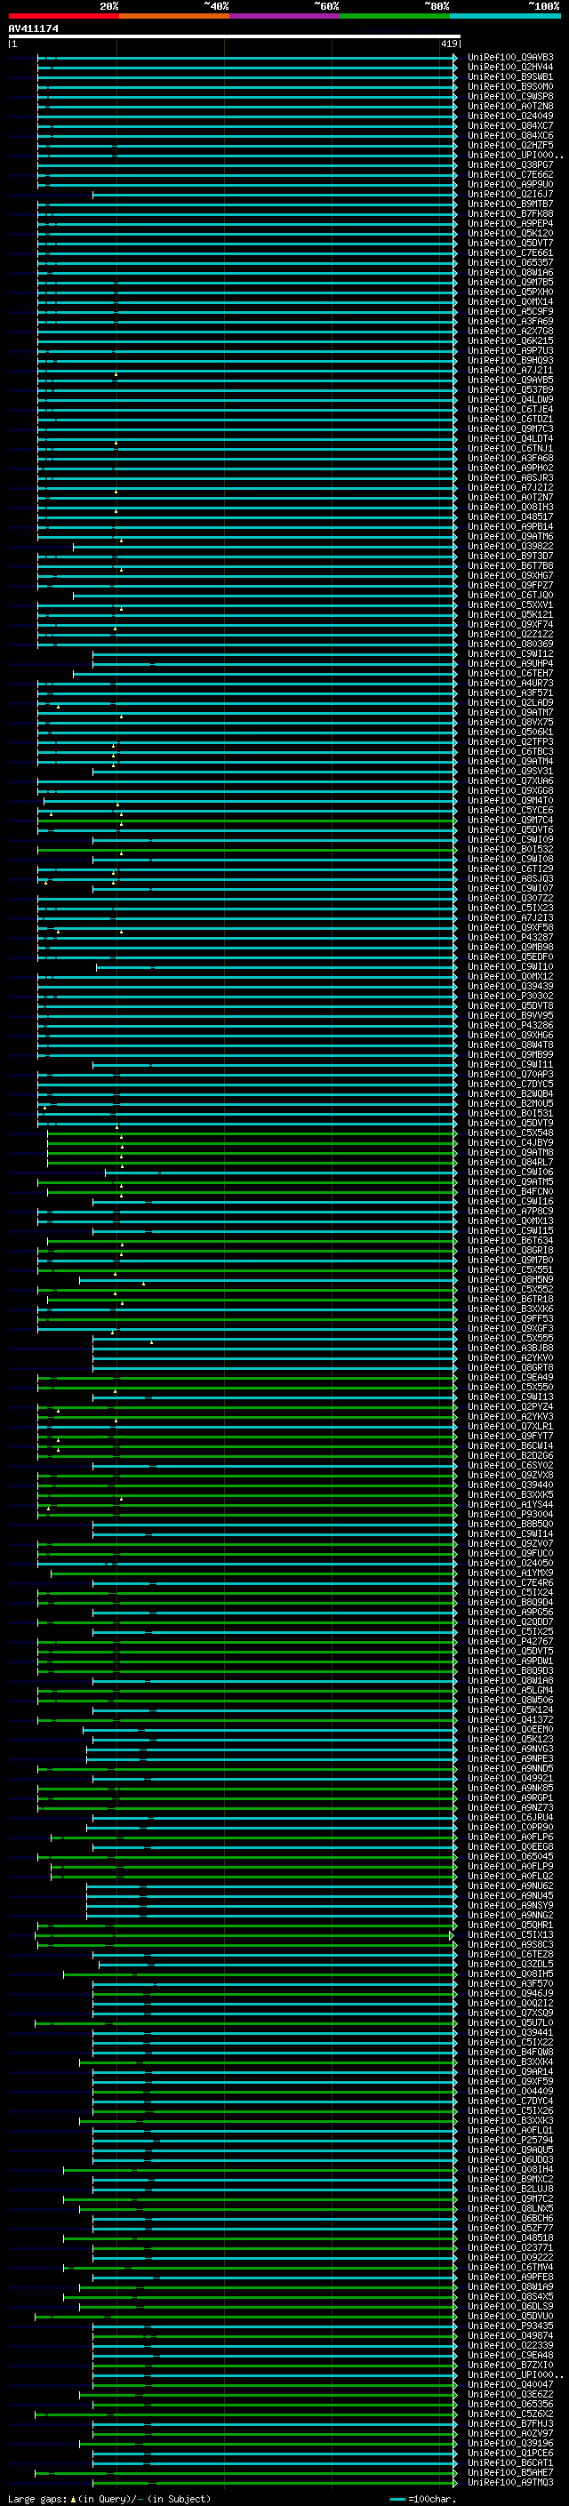Click the 419 query end position label

click(x=449, y=44)
